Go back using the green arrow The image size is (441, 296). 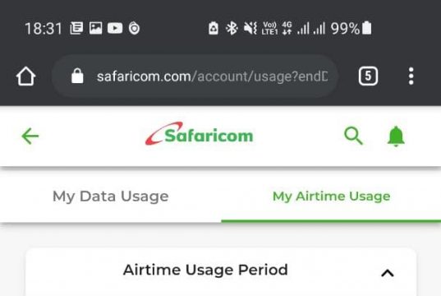pos(30,136)
